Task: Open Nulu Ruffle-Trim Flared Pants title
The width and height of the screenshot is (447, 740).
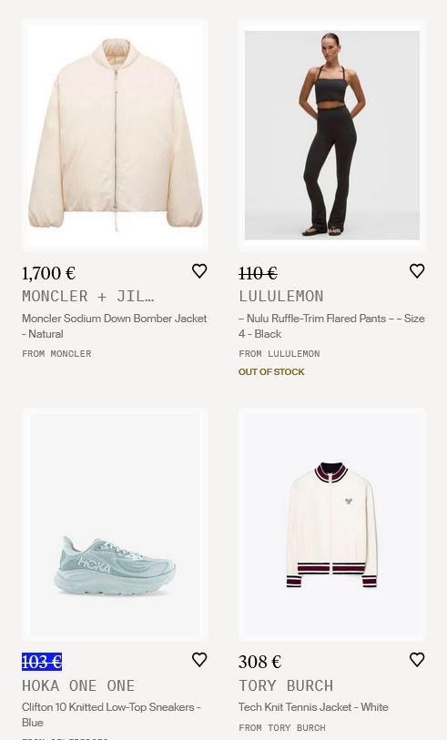Action: [x=331, y=326]
